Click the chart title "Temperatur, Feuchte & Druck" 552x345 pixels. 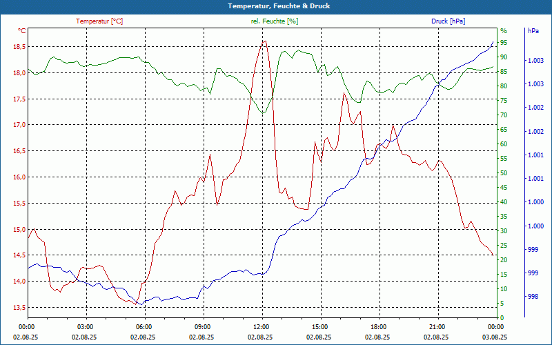[x=279, y=6]
